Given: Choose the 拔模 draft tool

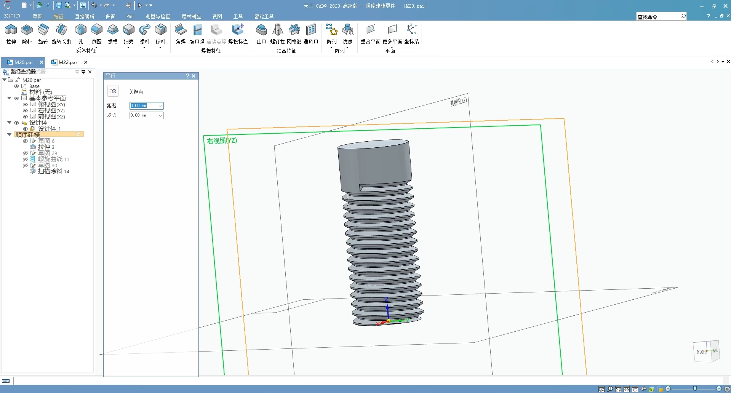Looking at the screenshot, I should point(113,34).
